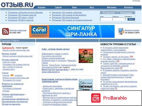The image size is (142, 106).
Task: Open Тоскана с вином news link
Action: point(116,57)
